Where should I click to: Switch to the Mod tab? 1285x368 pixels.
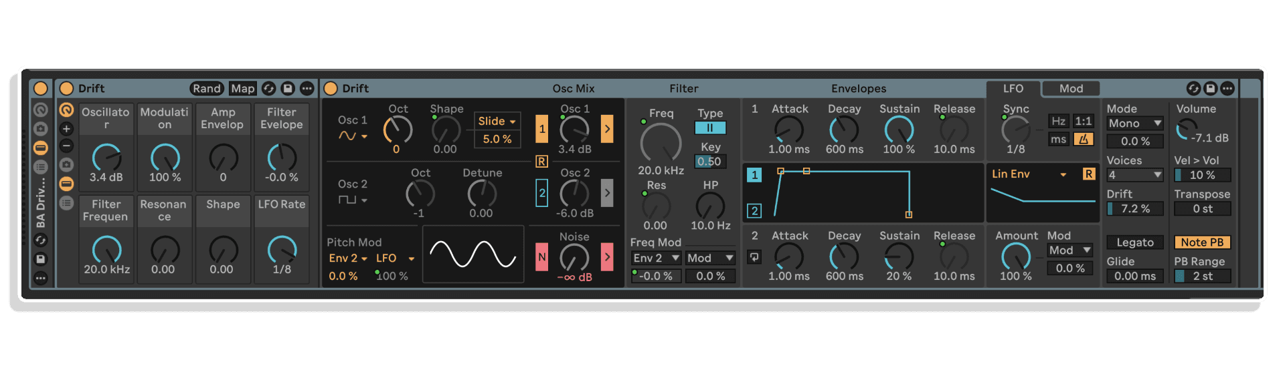[1071, 88]
